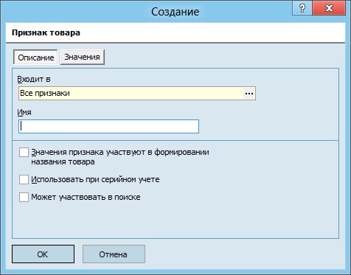Click the Отмена button

click(114, 254)
